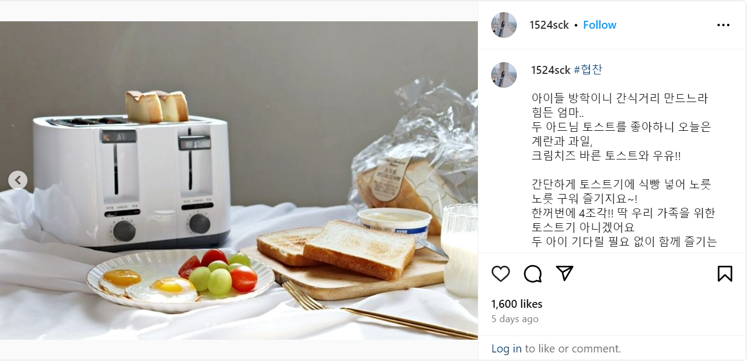The height and width of the screenshot is (362, 749).
Task: Click the toaster breakfast photo
Action: [239, 180]
